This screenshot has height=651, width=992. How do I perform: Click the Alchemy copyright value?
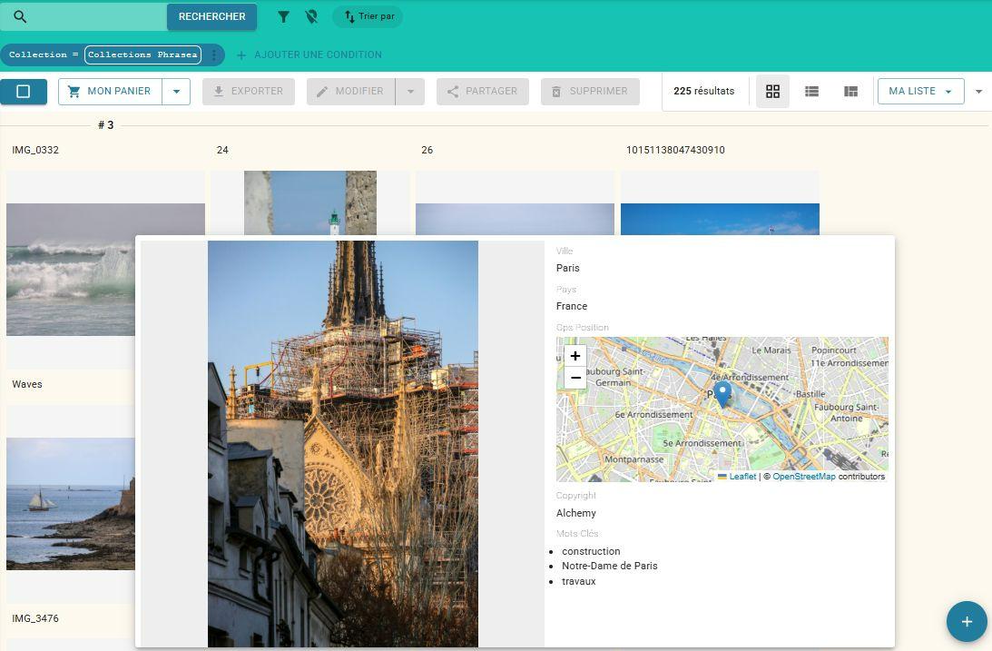tap(575, 513)
